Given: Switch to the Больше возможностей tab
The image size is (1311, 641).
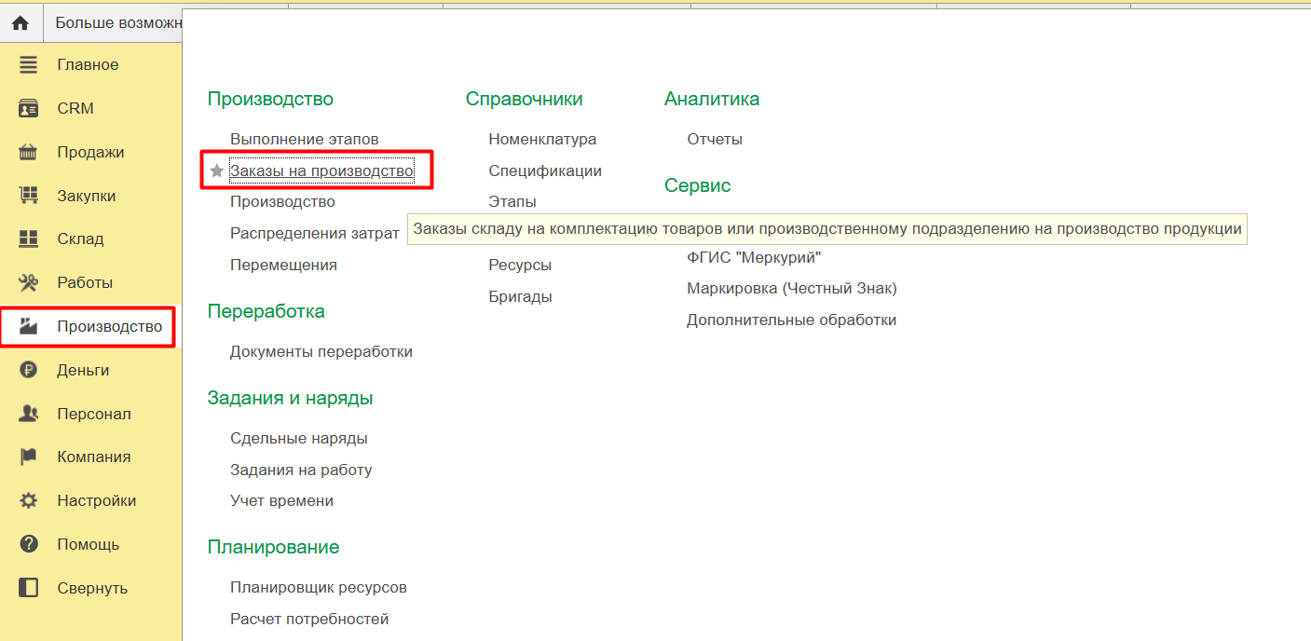Looking at the screenshot, I should point(117,22).
